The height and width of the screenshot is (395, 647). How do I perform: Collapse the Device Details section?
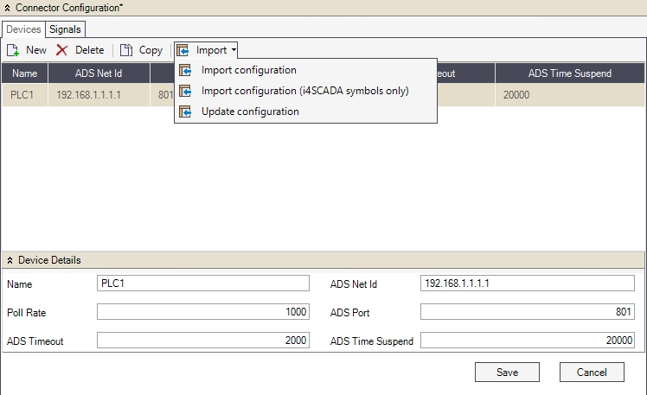coord(10,260)
